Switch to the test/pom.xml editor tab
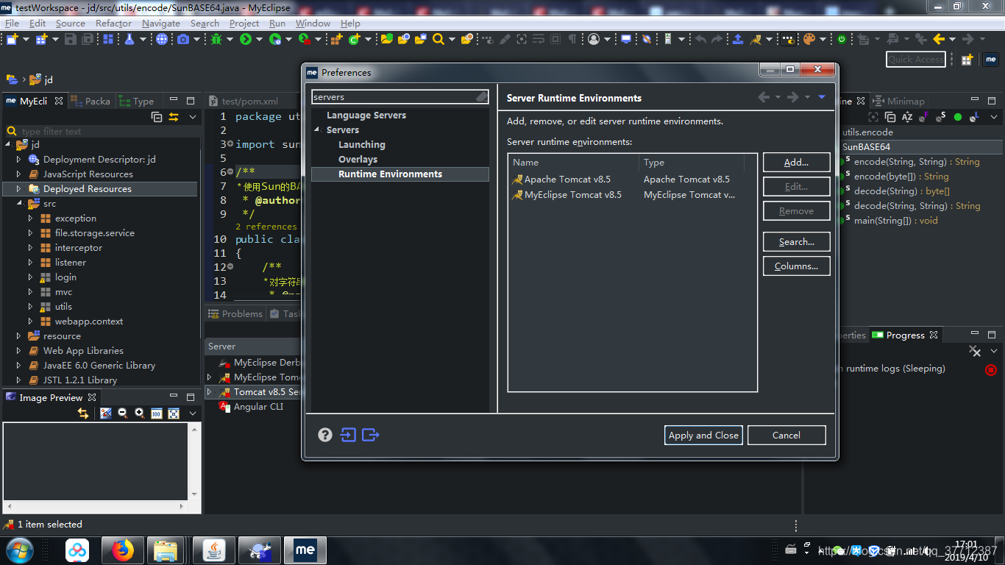 point(250,102)
